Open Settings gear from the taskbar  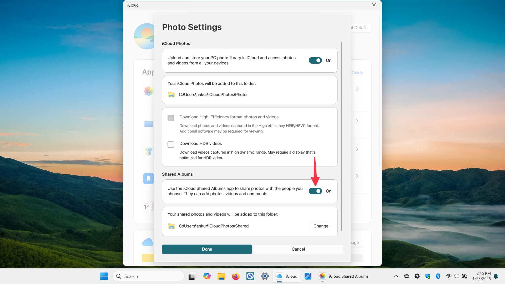coord(265,276)
